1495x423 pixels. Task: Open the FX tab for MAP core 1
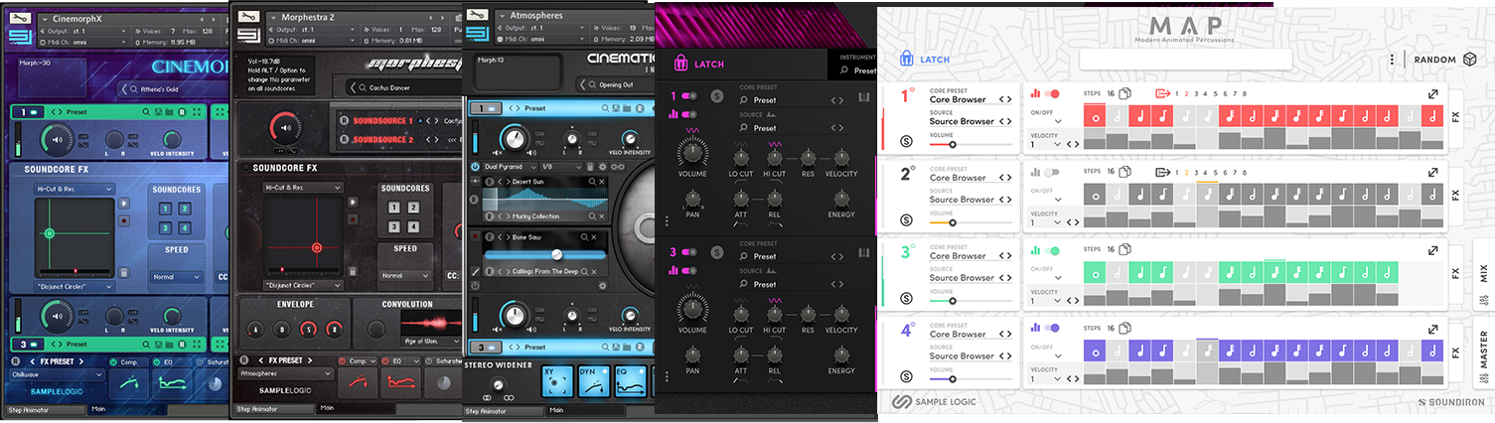(1455, 116)
